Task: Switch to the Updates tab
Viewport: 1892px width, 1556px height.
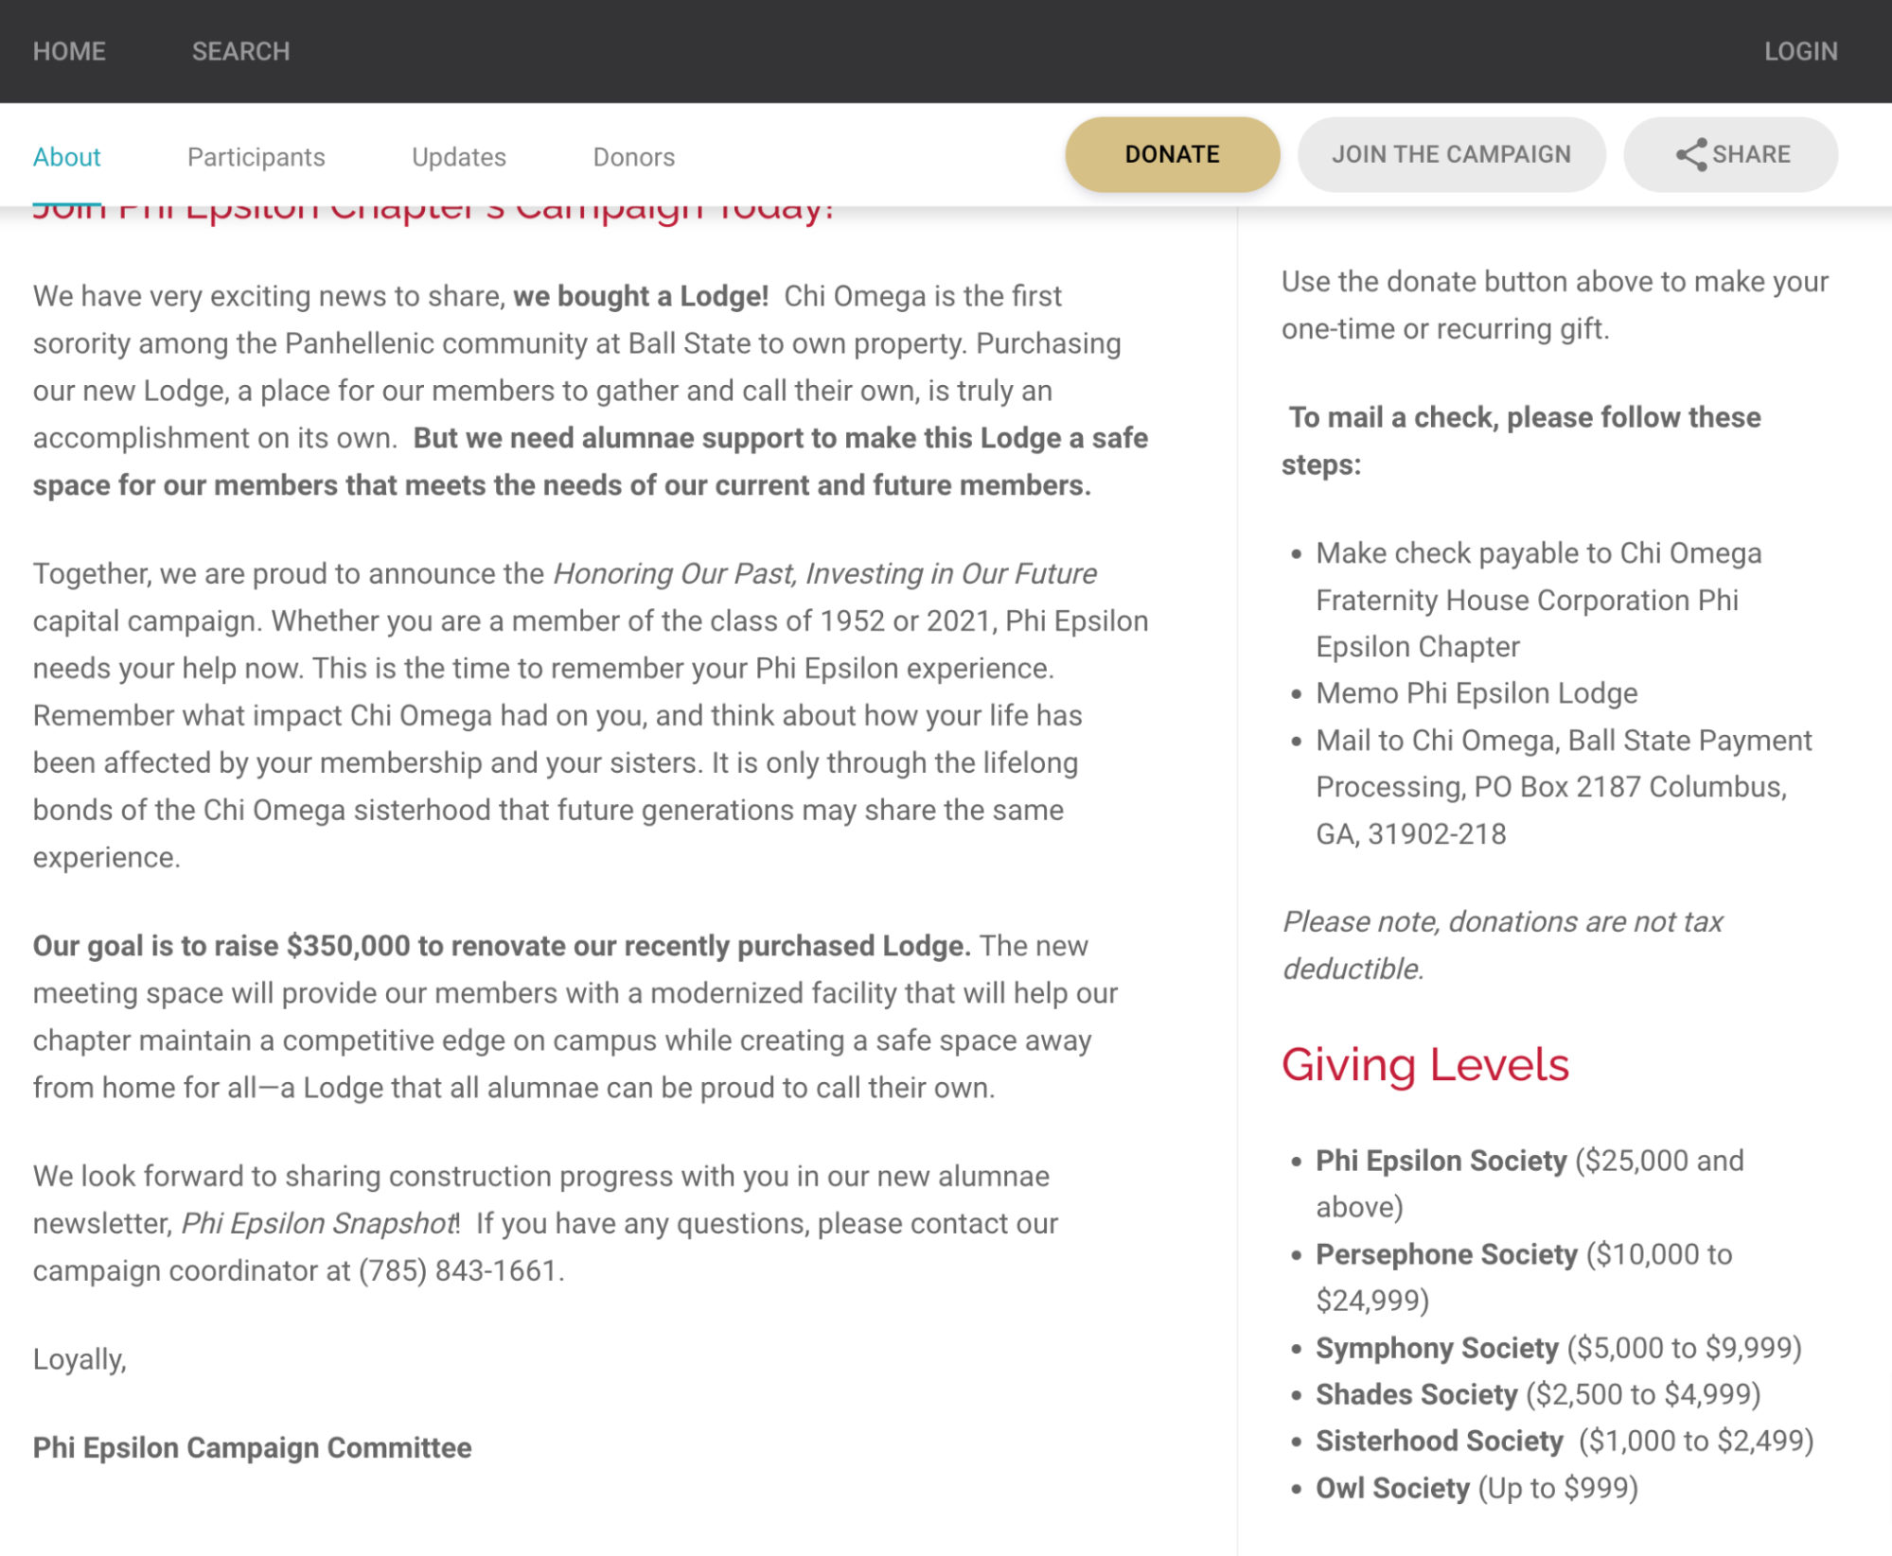Action: pos(458,157)
